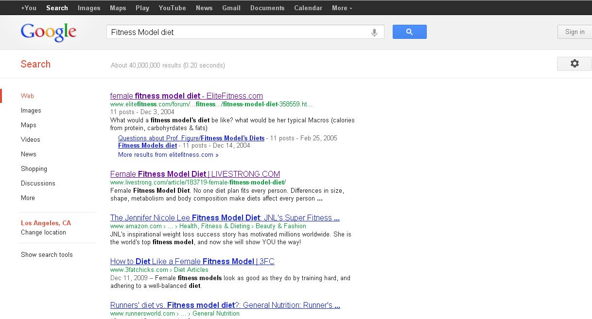Click the Los Angeles, CA location text
Viewport: 592px width, 319px height.
click(x=46, y=223)
